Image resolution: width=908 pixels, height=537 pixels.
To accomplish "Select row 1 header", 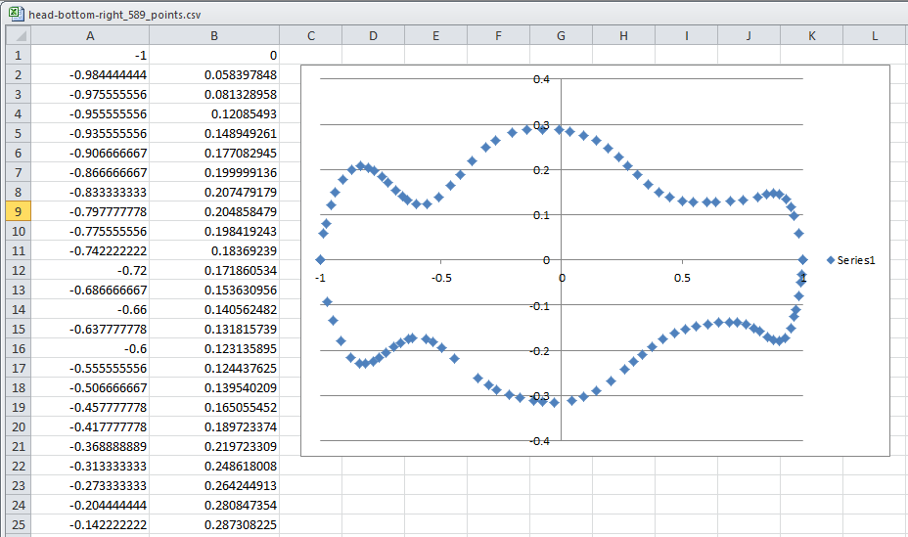I will [x=19, y=55].
